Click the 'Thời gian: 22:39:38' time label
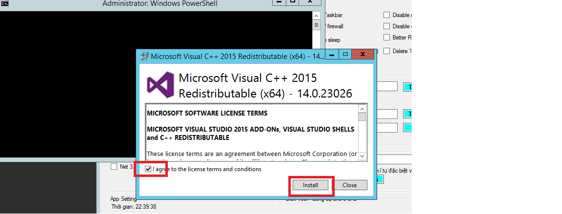 click(x=133, y=207)
